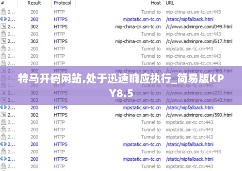Click the HTML icon on bottom mipfallback.html row
The image size is (242, 171).
tap(3, 159)
